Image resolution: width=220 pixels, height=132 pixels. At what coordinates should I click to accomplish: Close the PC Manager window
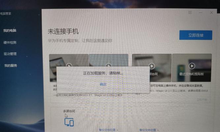coord(211,13)
